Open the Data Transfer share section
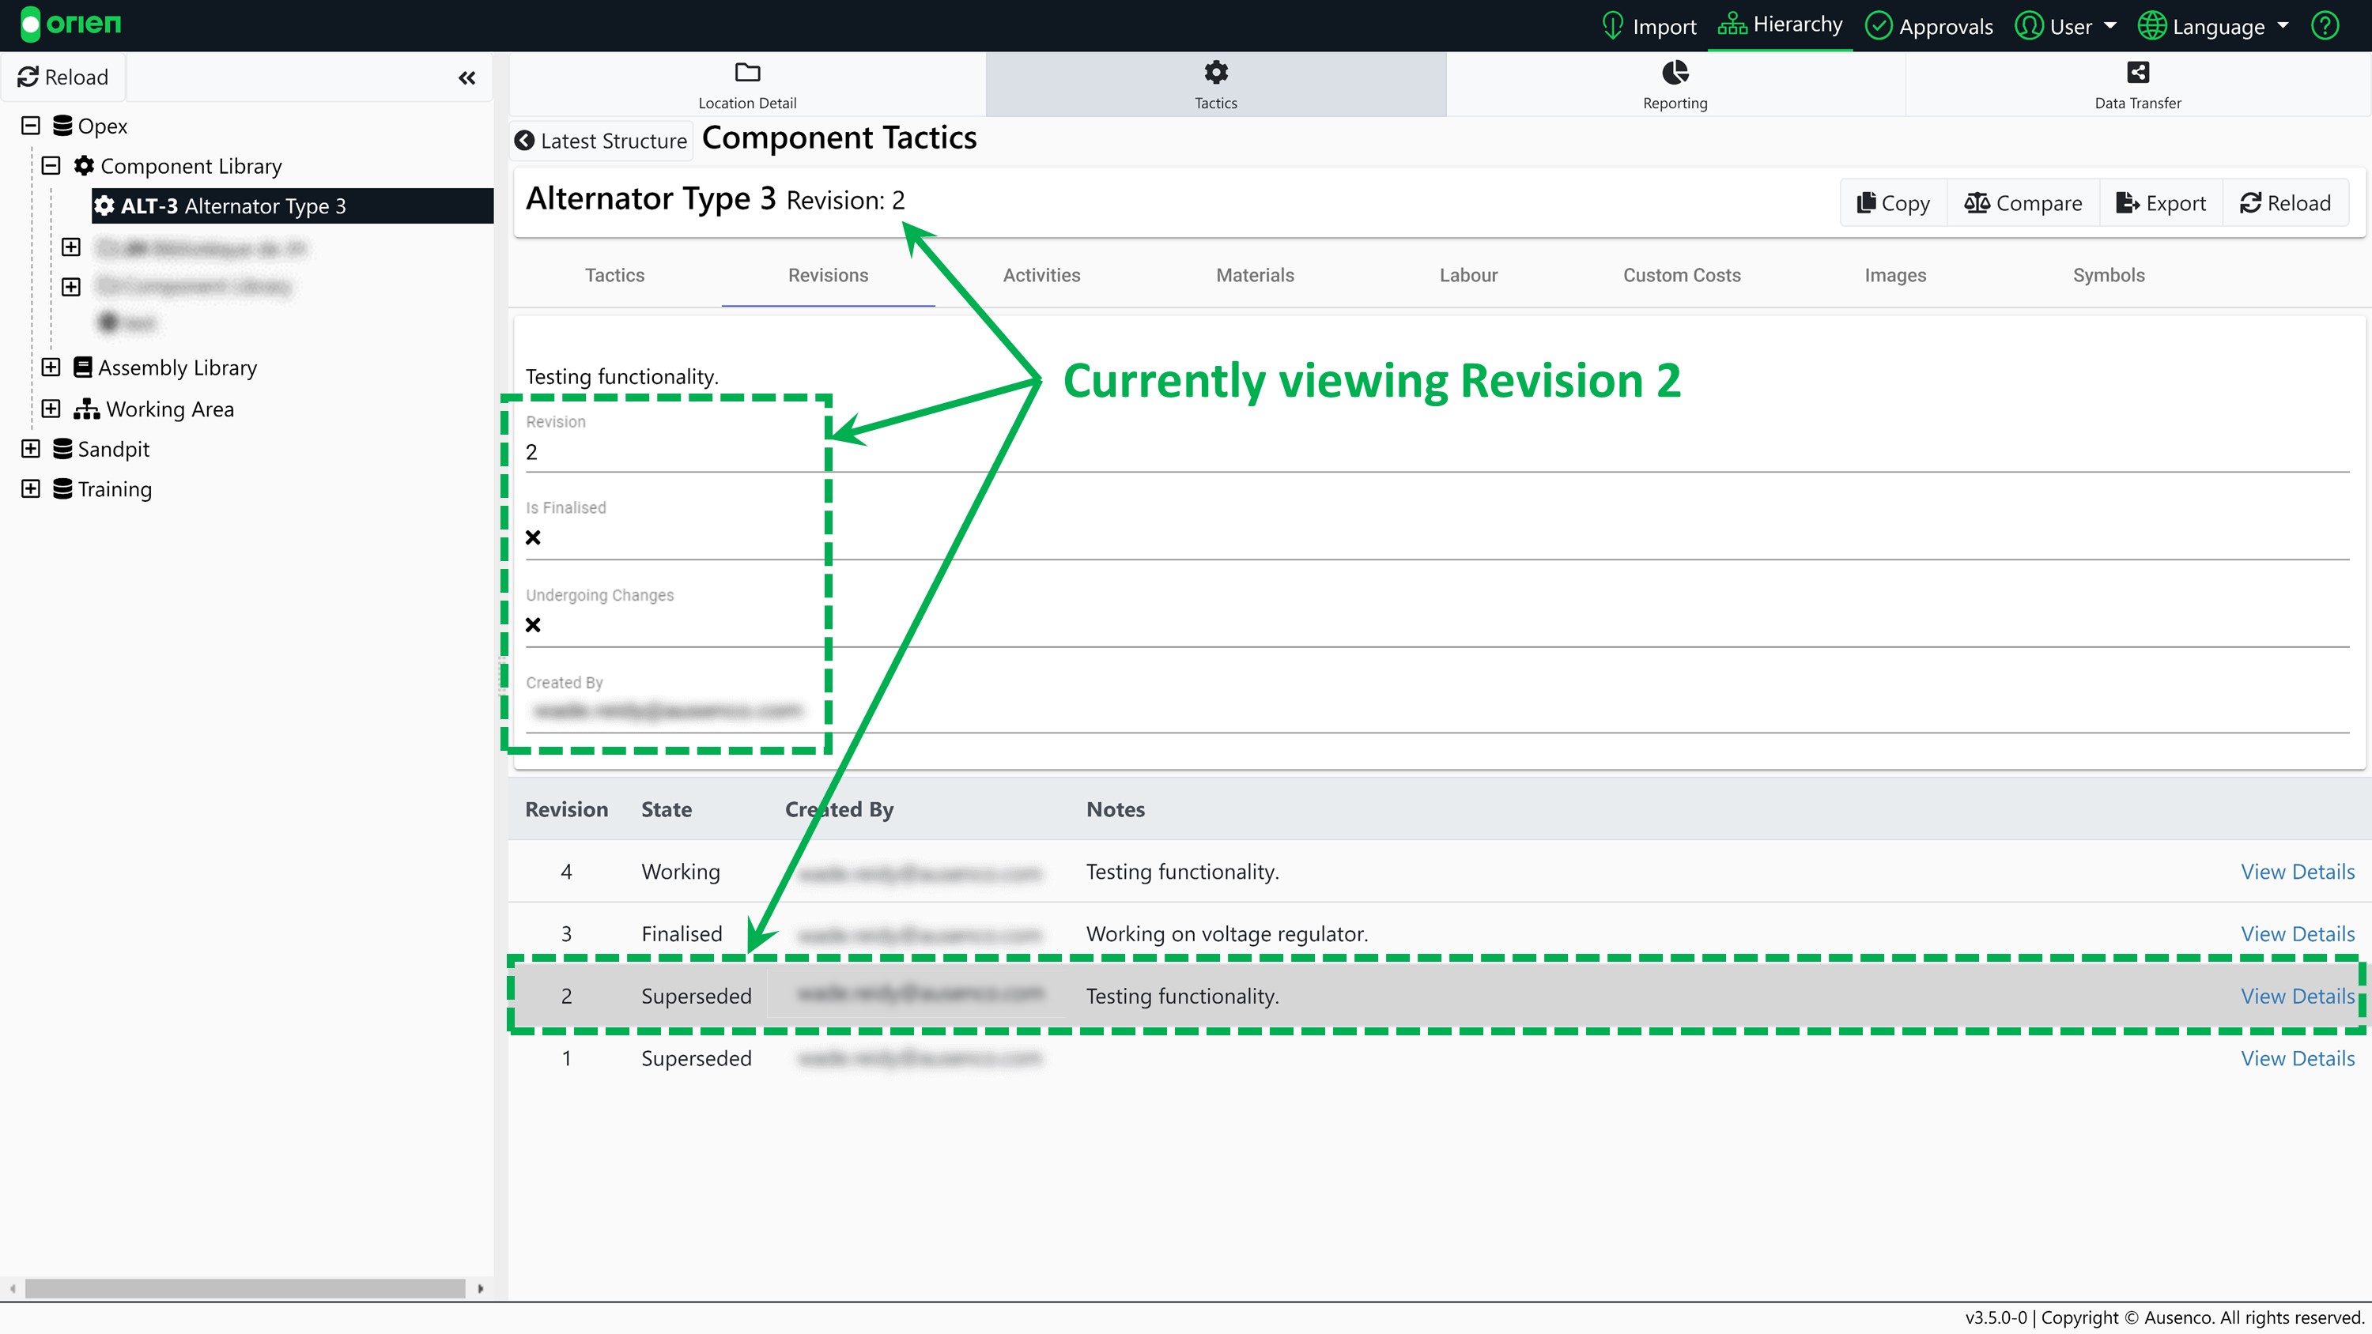2372x1334 pixels. click(x=2137, y=85)
